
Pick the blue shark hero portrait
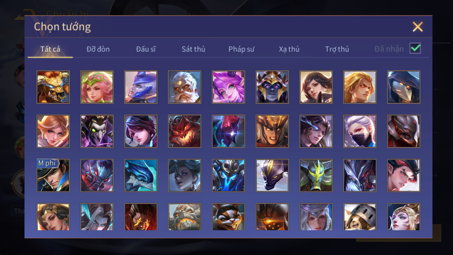coord(141,175)
